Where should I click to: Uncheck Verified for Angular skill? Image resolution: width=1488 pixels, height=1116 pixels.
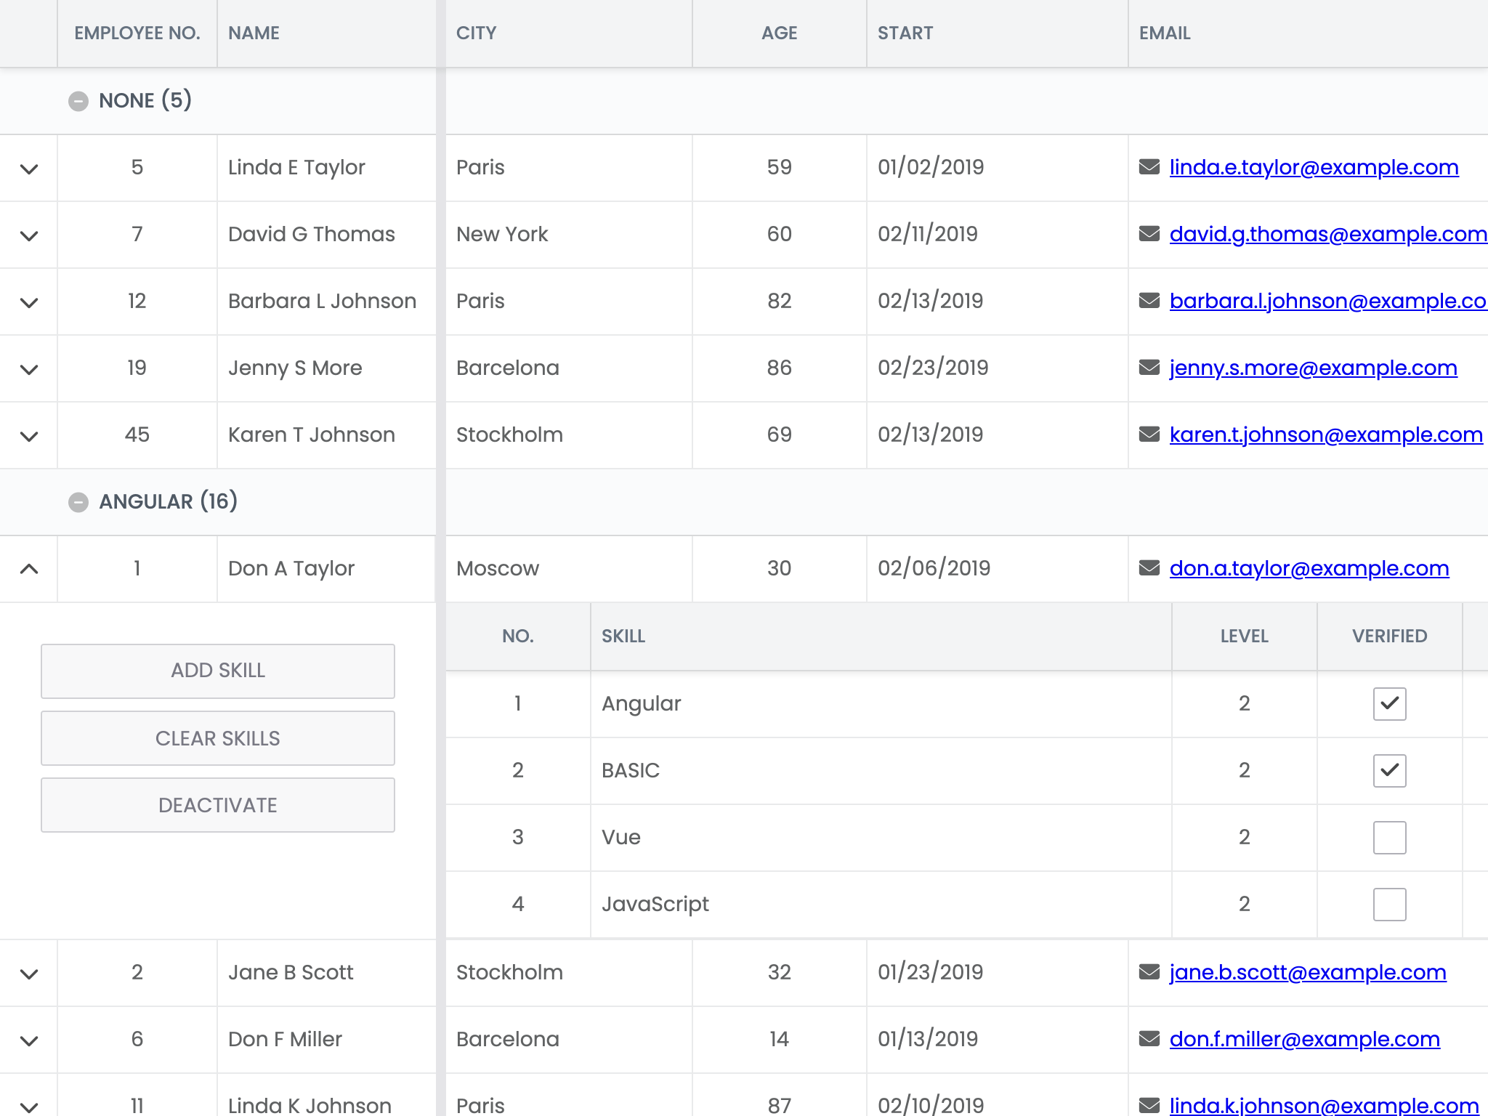pos(1389,703)
